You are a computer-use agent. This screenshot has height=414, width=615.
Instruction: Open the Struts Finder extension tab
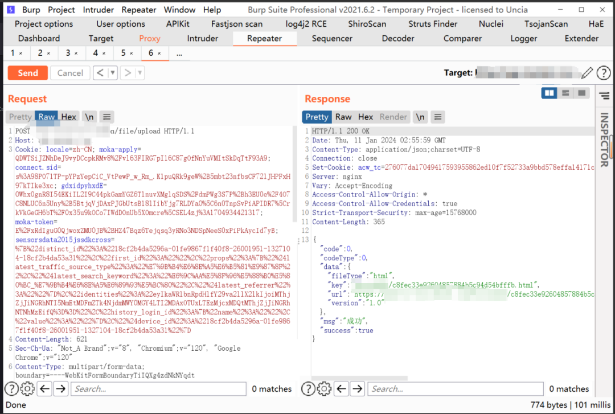point(433,24)
